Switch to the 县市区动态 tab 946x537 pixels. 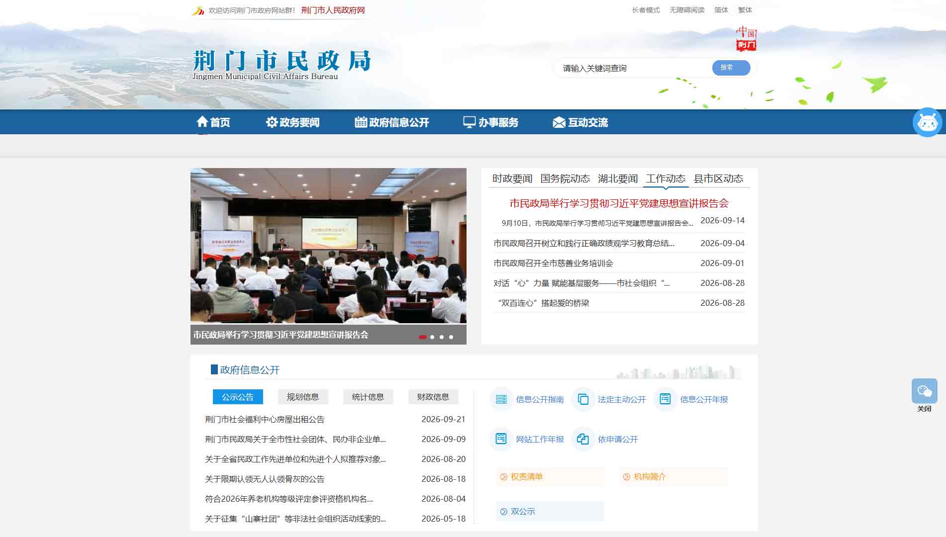point(718,179)
